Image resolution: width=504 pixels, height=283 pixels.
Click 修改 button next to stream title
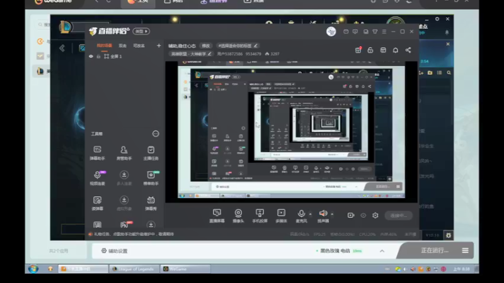(206, 46)
